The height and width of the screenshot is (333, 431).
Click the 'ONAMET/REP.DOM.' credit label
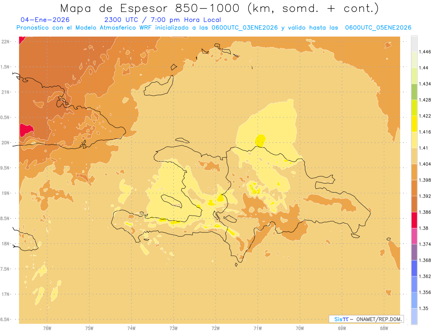tap(379, 319)
